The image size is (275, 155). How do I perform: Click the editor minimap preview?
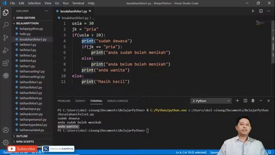click(260, 23)
